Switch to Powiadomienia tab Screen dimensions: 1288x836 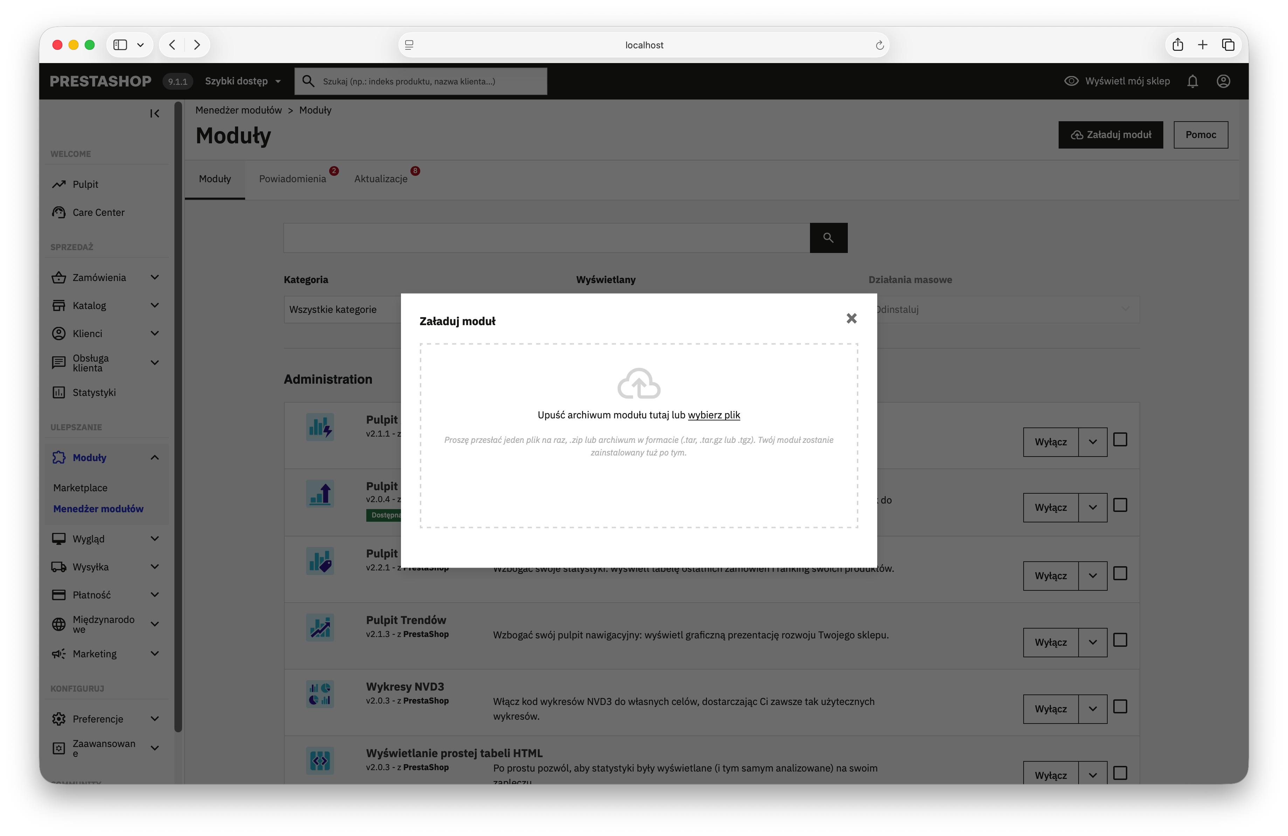click(x=293, y=179)
